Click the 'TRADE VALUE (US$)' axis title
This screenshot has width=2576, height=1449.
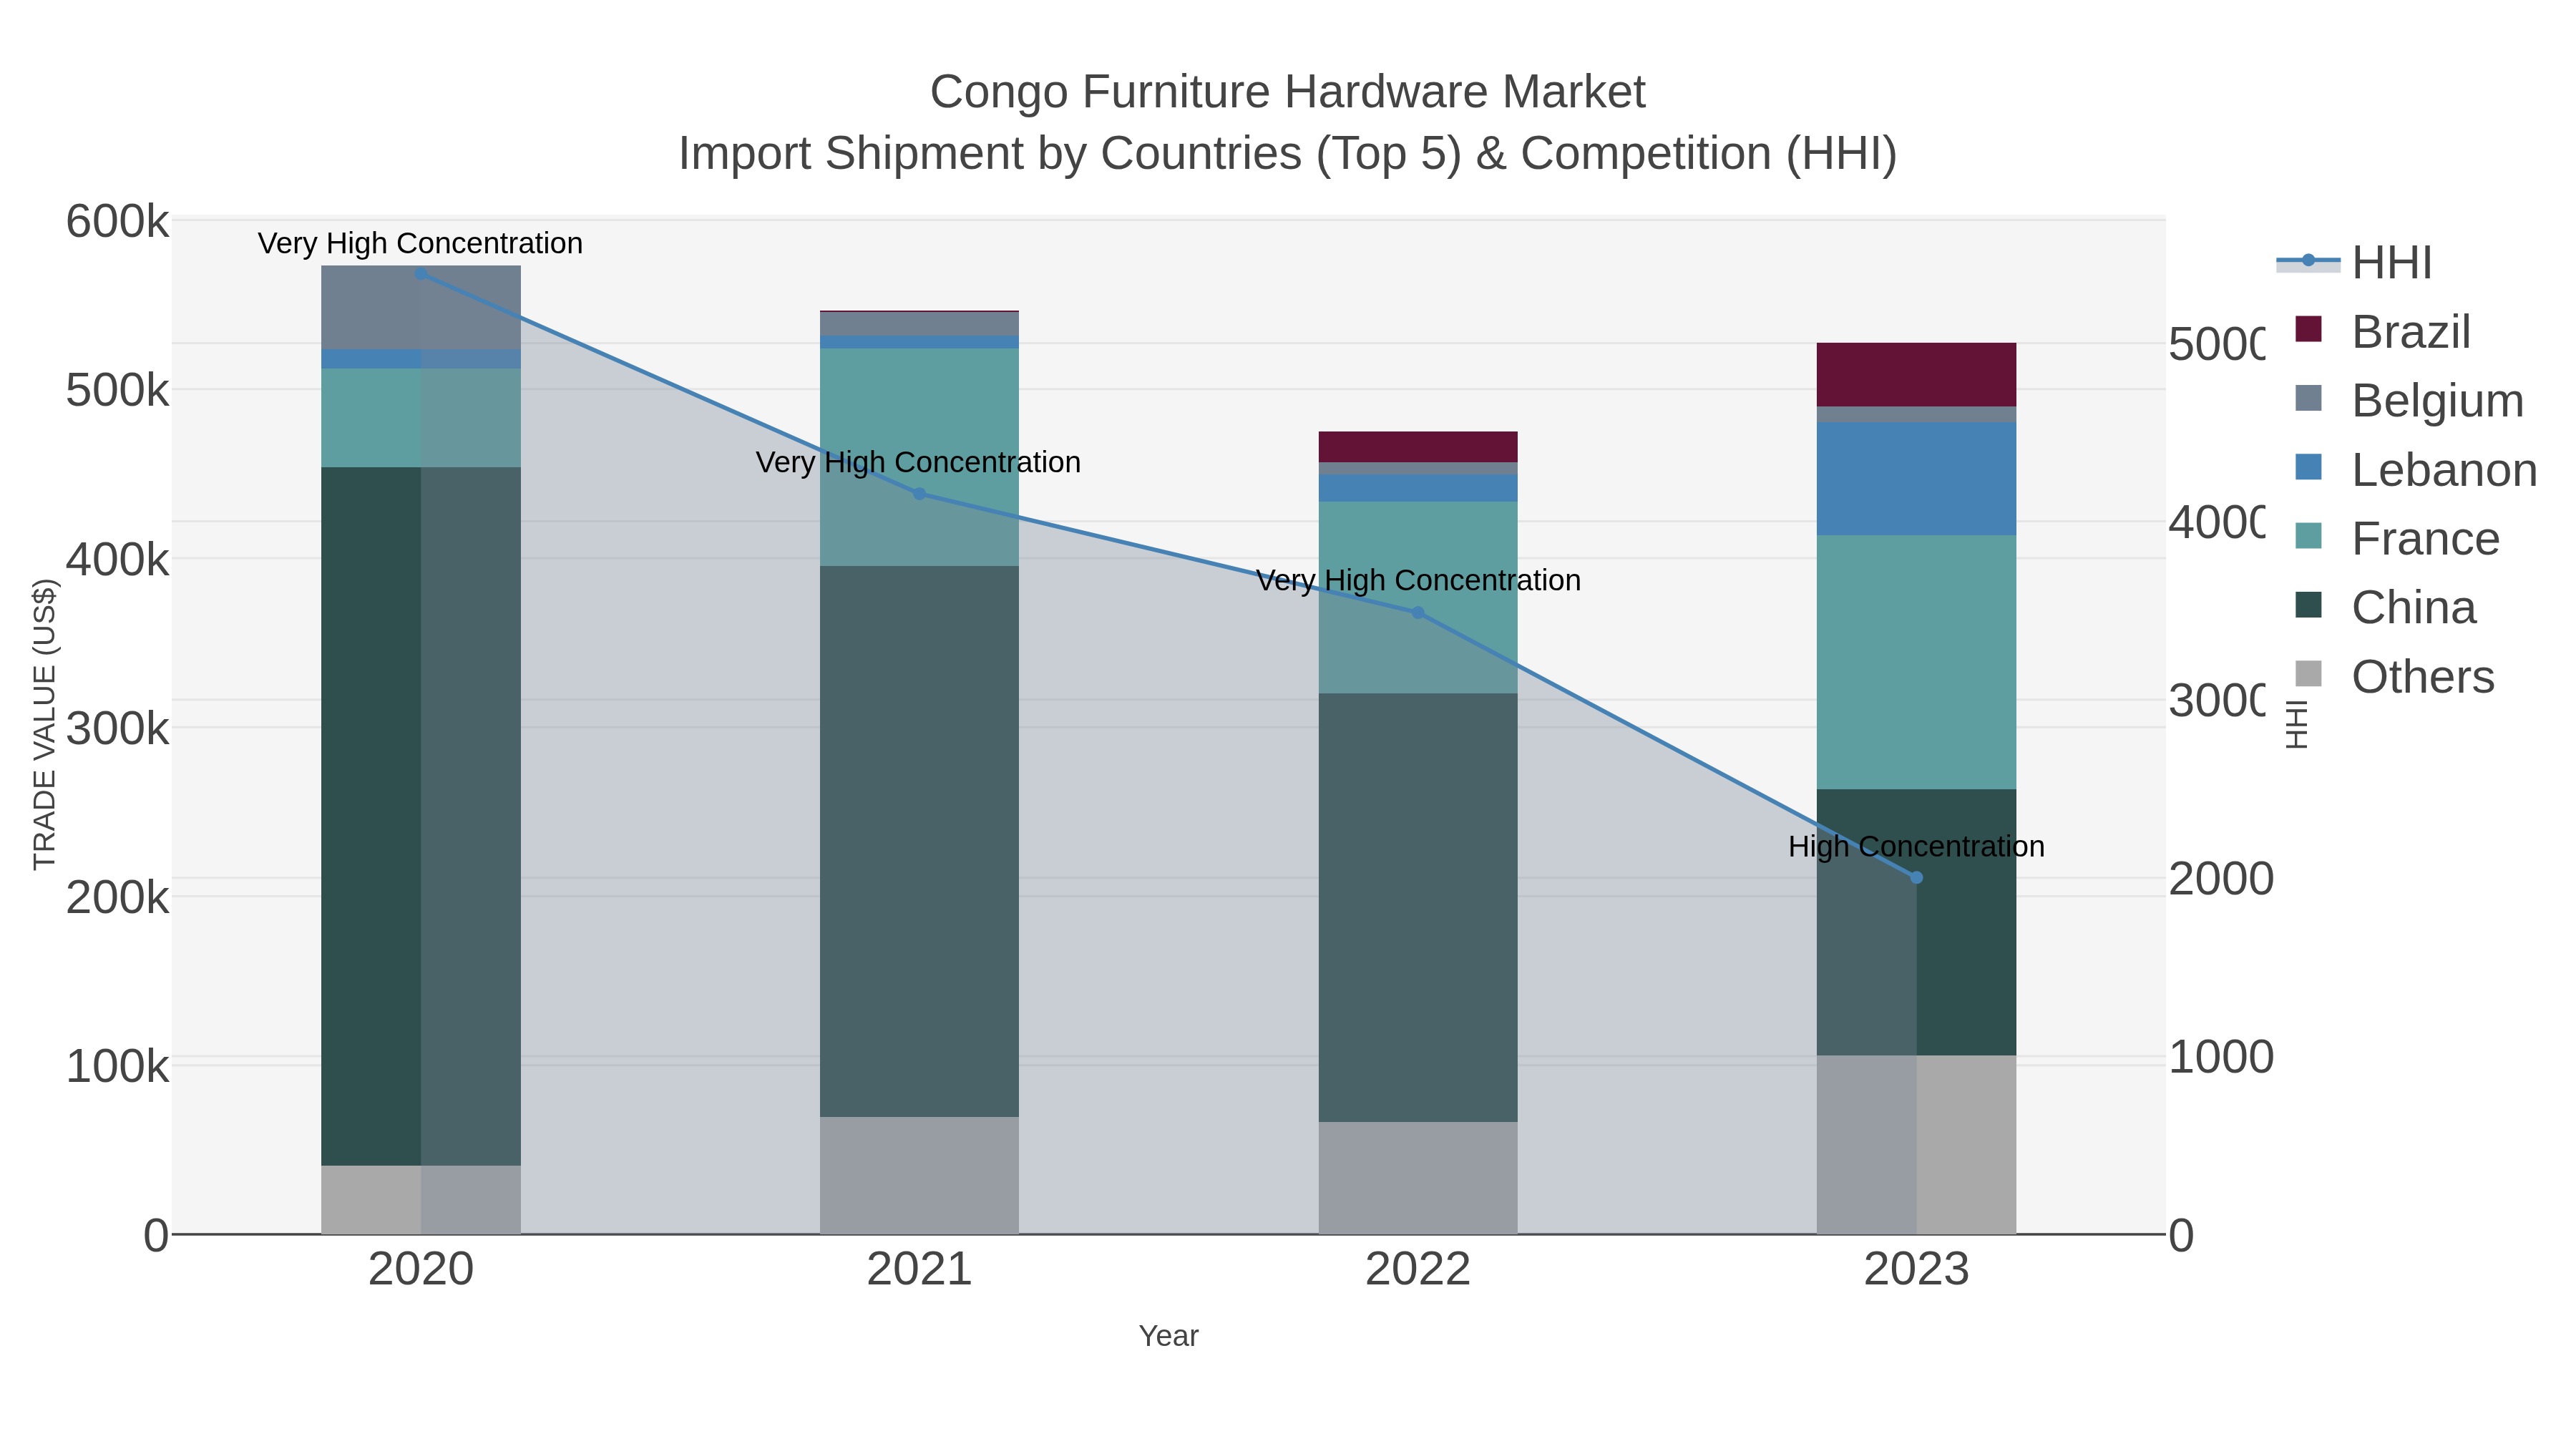point(44,725)
